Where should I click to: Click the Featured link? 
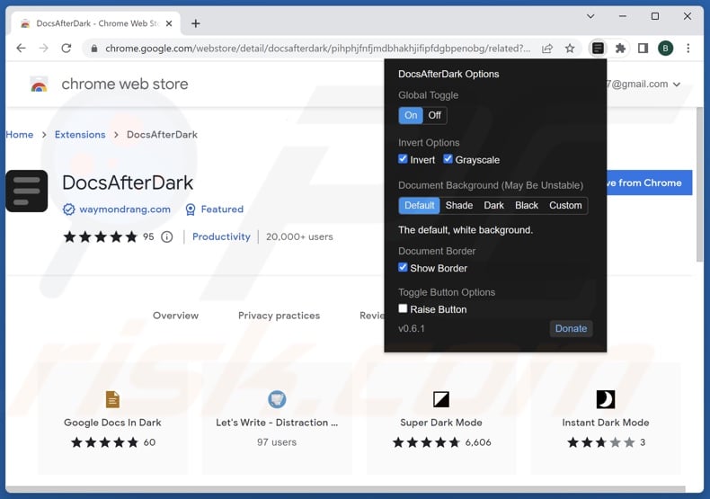click(x=222, y=209)
